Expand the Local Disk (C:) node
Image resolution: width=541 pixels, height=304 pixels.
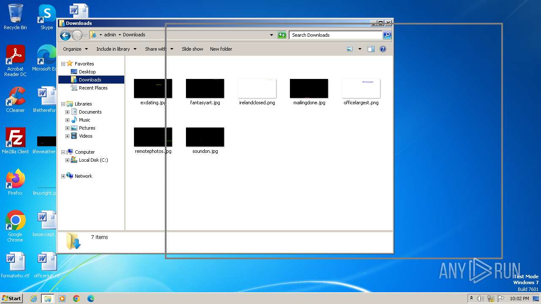67,160
